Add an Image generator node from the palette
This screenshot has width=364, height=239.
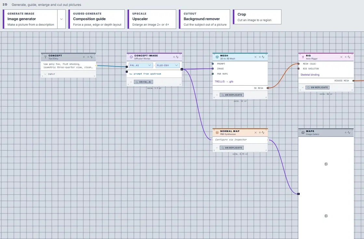point(31,19)
